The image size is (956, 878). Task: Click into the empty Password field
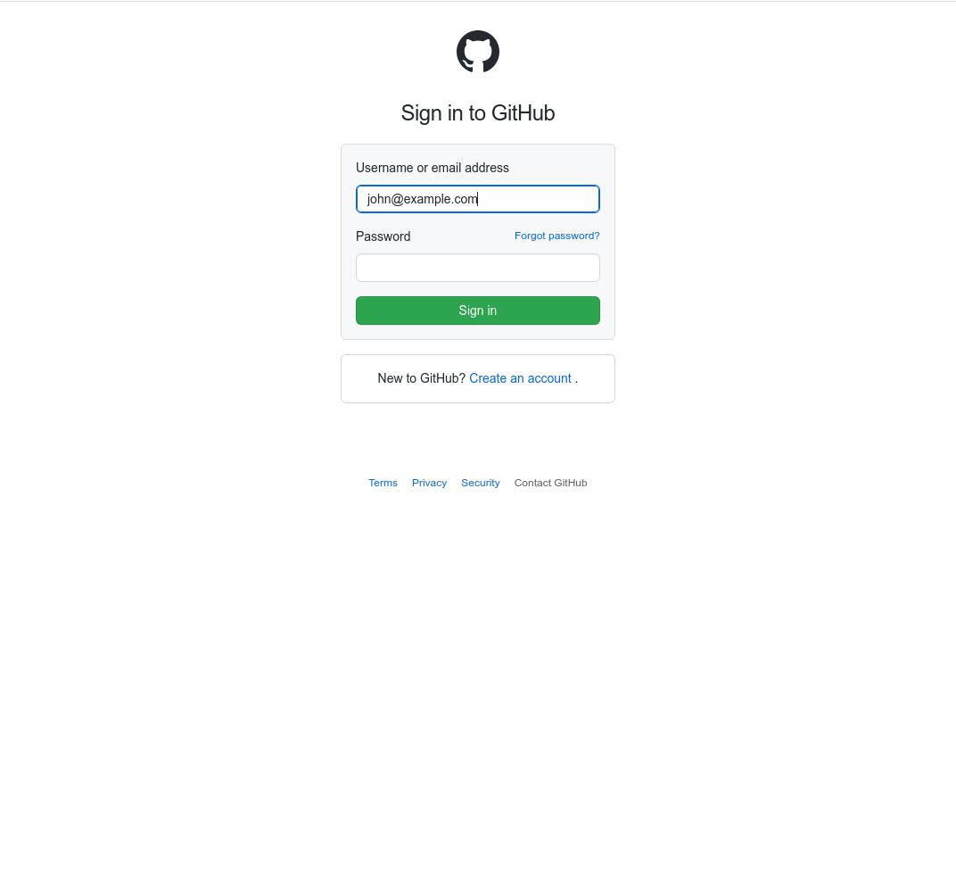pos(477,268)
